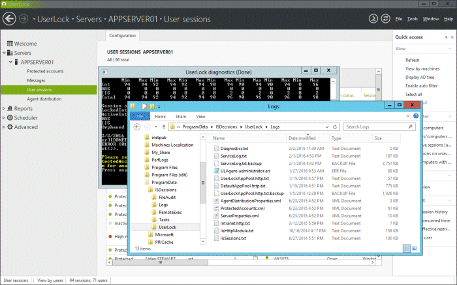The width and height of the screenshot is (457, 285).
Task: Sort files by Name column header
Action: (219, 138)
